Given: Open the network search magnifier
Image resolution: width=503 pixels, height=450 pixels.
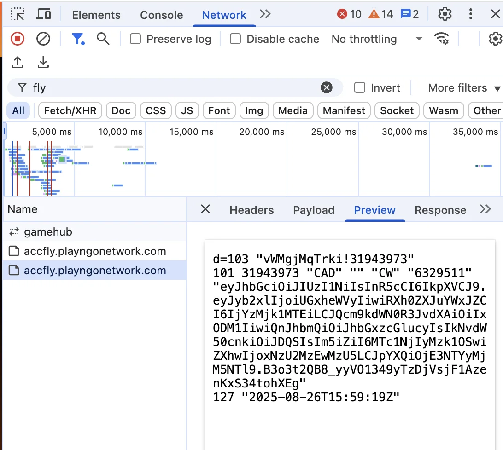Looking at the screenshot, I should (103, 39).
